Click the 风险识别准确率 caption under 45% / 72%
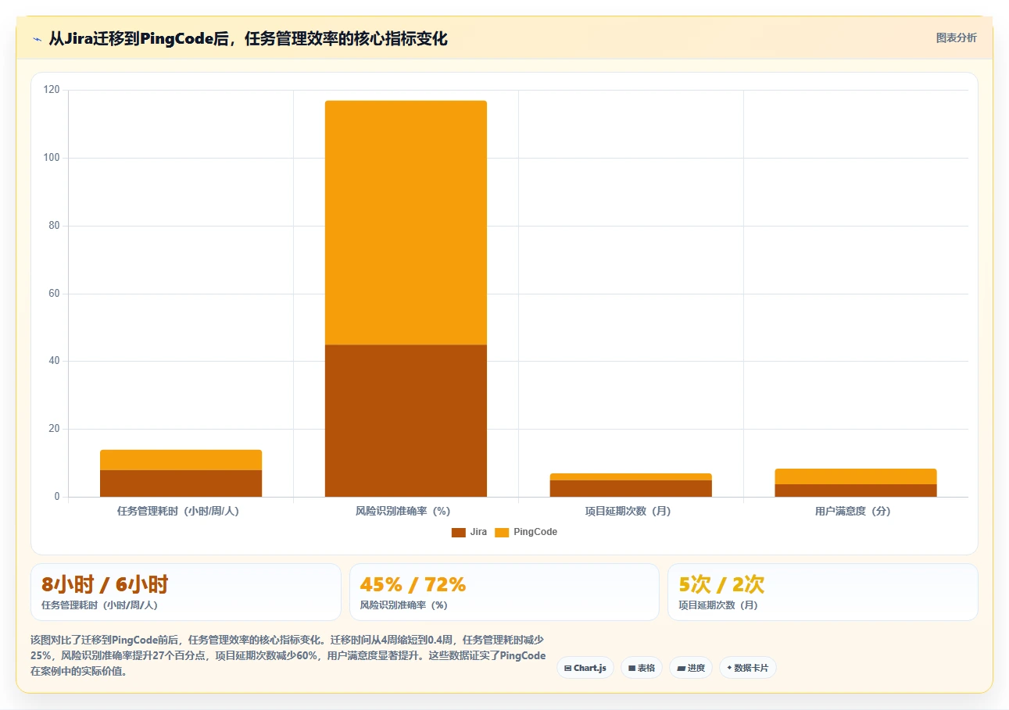The height and width of the screenshot is (710, 1009). tap(403, 605)
